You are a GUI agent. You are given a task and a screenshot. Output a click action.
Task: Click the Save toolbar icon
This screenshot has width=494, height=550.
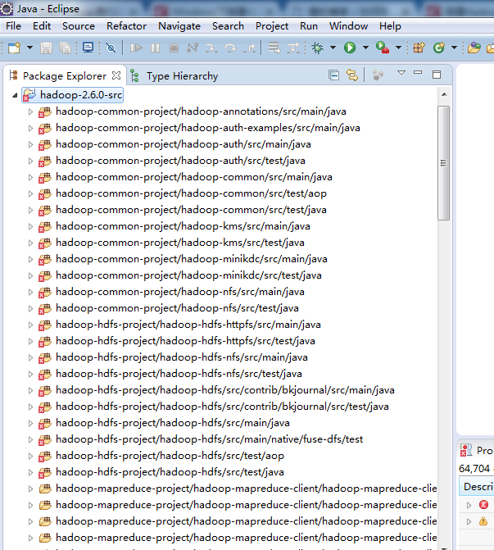click(x=46, y=48)
